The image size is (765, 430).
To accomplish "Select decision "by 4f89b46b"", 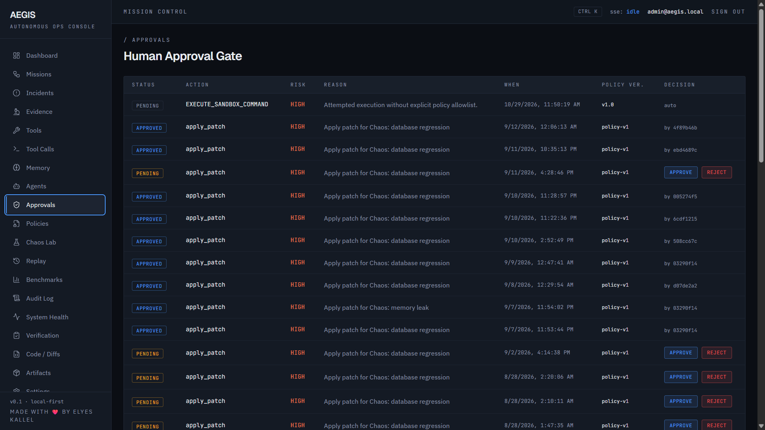I will [681, 128].
